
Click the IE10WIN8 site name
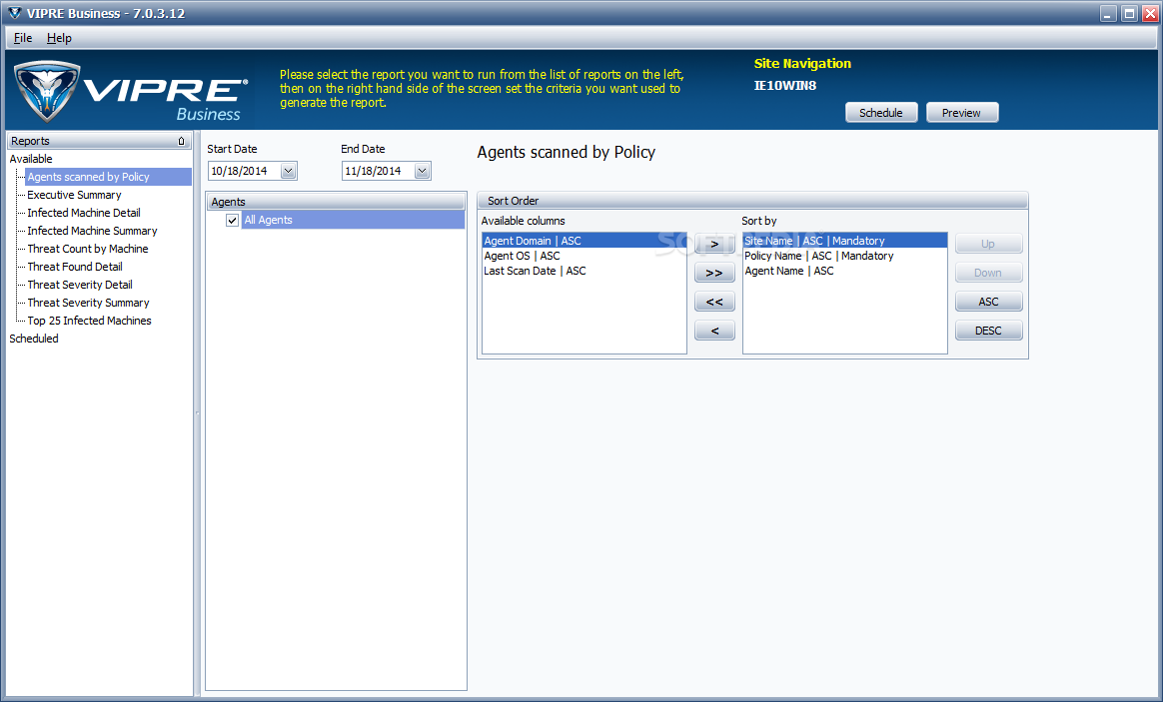coord(785,85)
